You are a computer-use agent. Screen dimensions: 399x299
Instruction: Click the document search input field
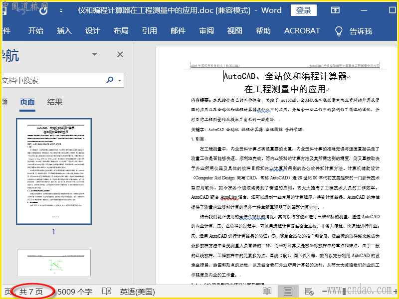[x=52, y=80]
